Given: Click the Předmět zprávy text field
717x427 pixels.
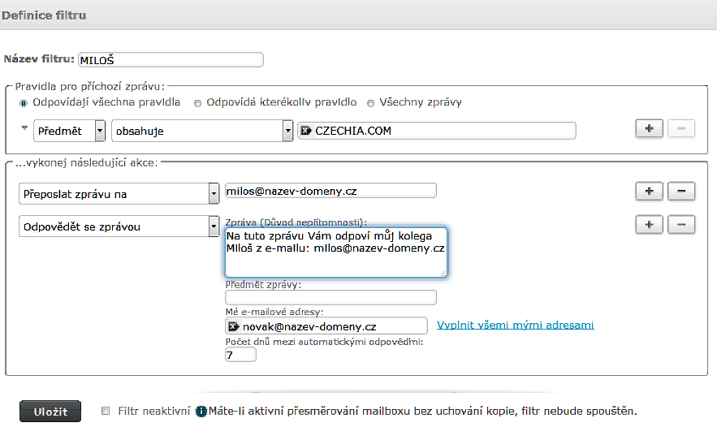Looking at the screenshot, I should 330,298.
